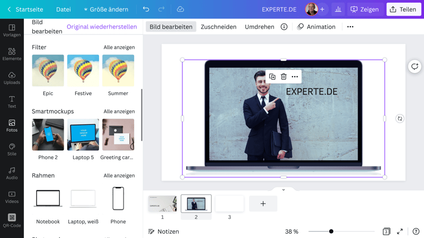Select the Notebook frame
Screen dimensions: 424x238
coord(48,199)
